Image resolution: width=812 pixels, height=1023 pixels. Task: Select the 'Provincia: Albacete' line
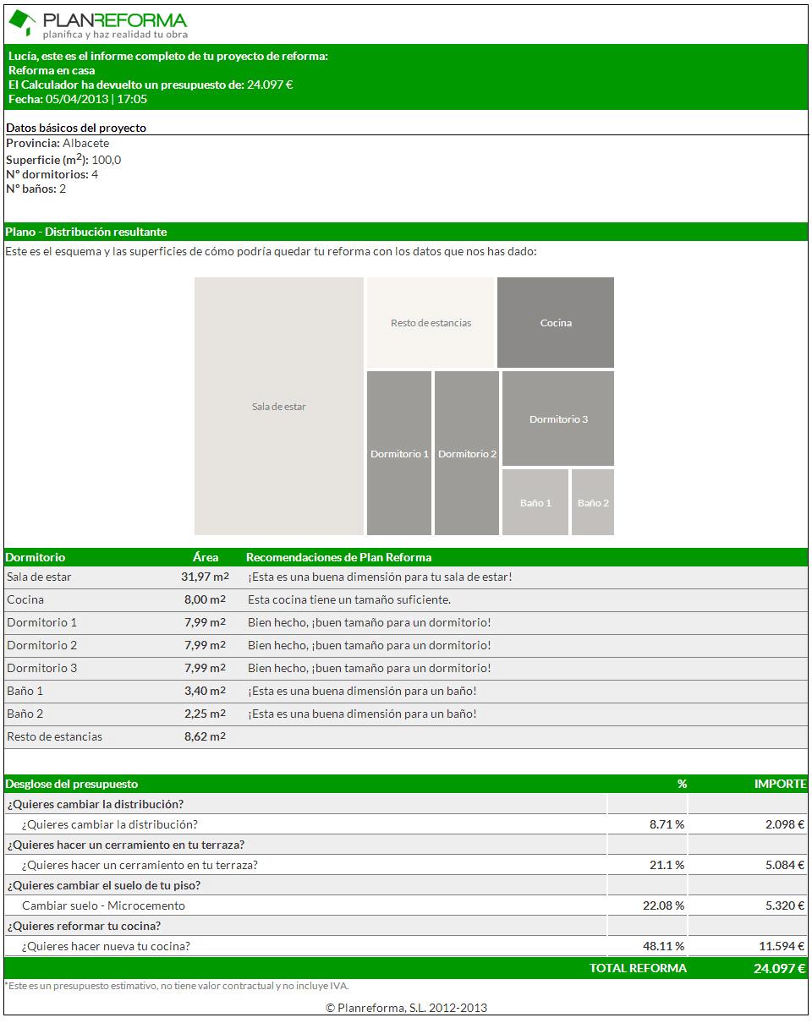point(58,143)
